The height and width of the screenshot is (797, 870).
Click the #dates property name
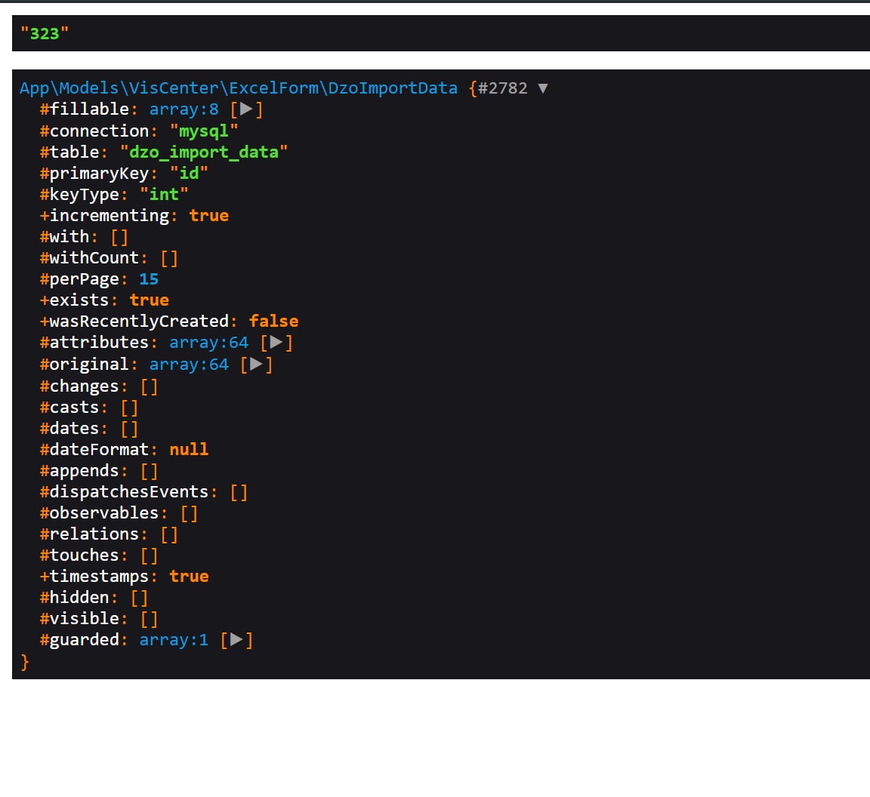coord(69,428)
